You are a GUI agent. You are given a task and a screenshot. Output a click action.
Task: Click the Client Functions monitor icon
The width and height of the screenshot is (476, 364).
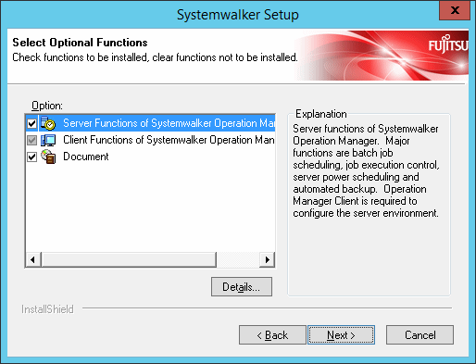pyautogui.click(x=48, y=140)
